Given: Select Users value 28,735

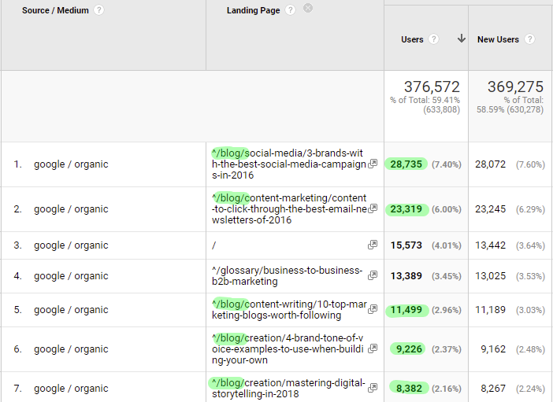Looking at the screenshot, I should coord(406,164).
